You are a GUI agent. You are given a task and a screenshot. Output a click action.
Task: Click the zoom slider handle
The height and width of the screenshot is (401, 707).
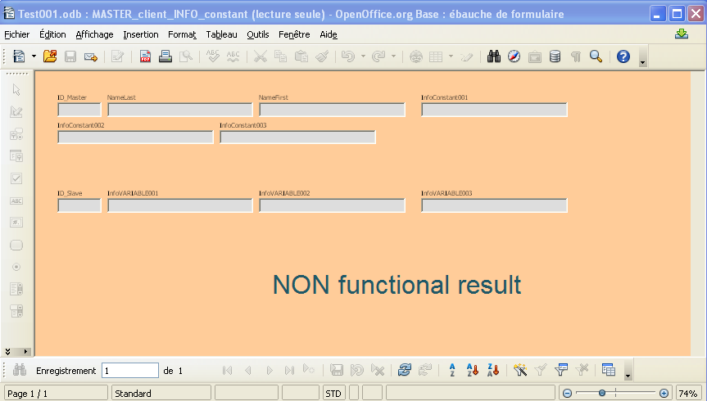click(602, 394)
